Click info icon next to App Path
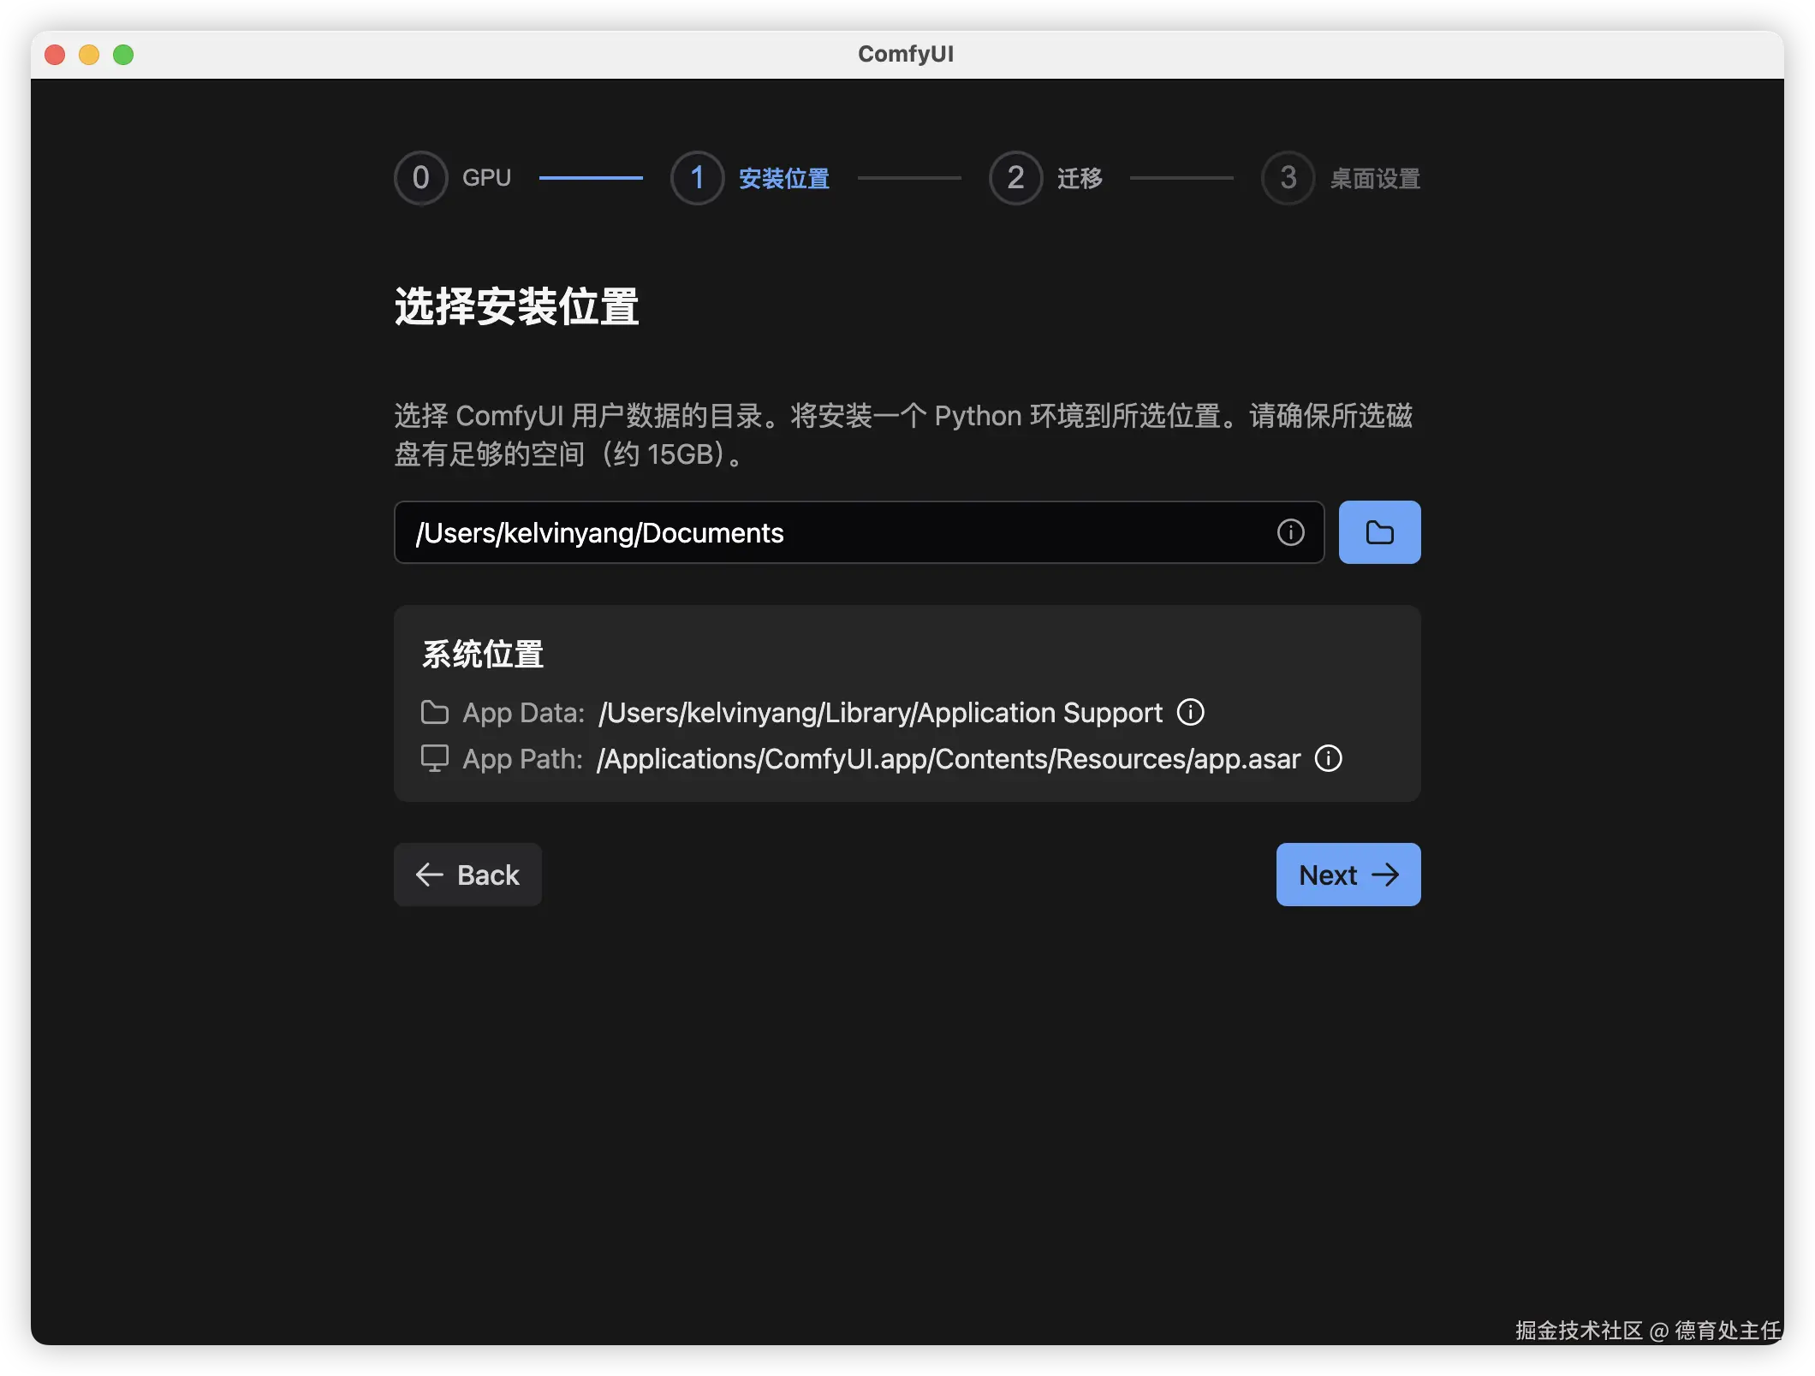The width and height of the screenshot is (1815, 1376). click(1328, 758)
